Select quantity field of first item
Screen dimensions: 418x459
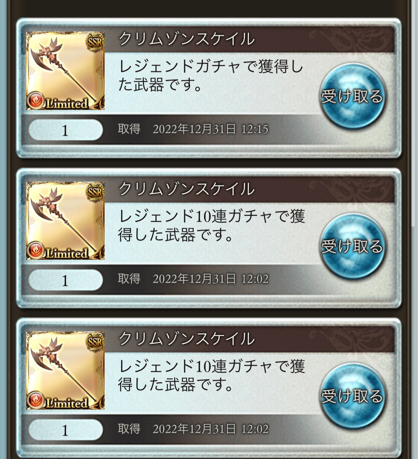pos(65,130)
